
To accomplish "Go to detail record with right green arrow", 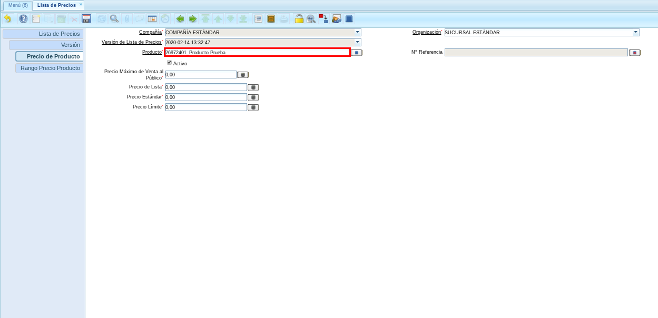I will 193,18.
